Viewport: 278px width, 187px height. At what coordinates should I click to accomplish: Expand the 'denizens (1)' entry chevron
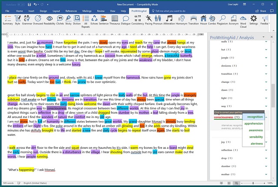(266, 66)
